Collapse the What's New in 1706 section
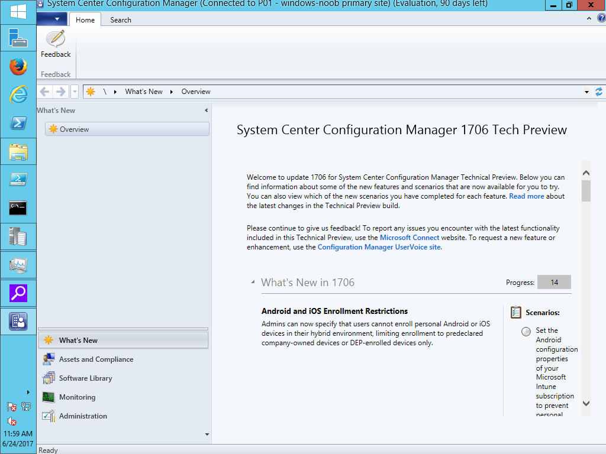606x454 pixels. (253, 282)
